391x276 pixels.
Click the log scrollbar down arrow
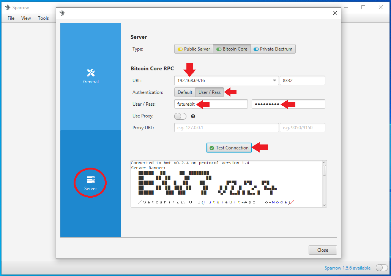coord(324,205)
